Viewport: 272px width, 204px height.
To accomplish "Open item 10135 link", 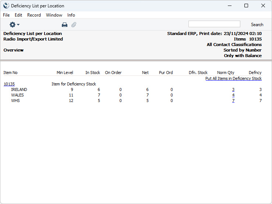I will (9, 84).
